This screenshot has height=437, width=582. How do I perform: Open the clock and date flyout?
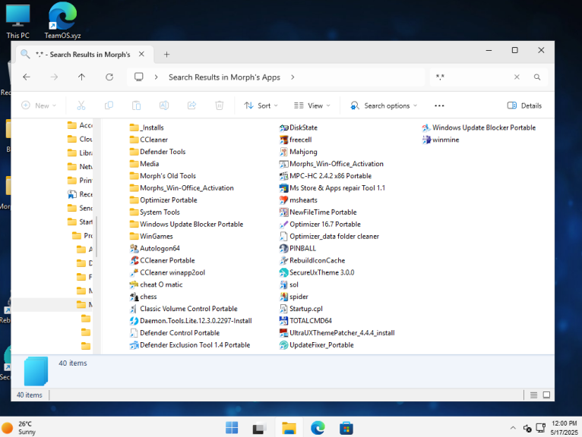(565, 428)
